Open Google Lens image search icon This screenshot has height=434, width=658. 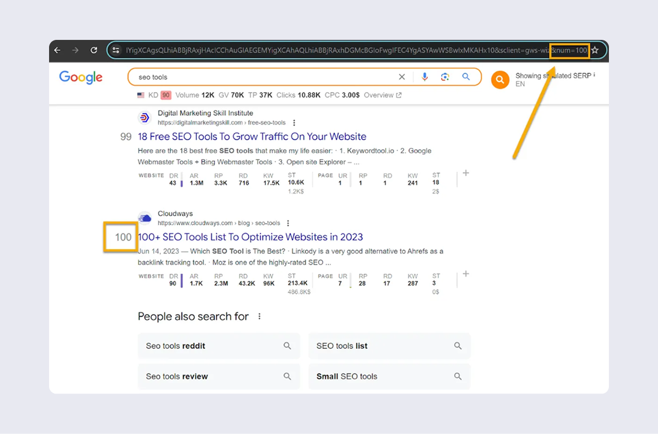point(445,77)
